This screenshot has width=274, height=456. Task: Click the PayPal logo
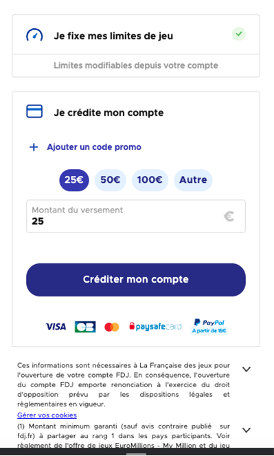point(209,326)
